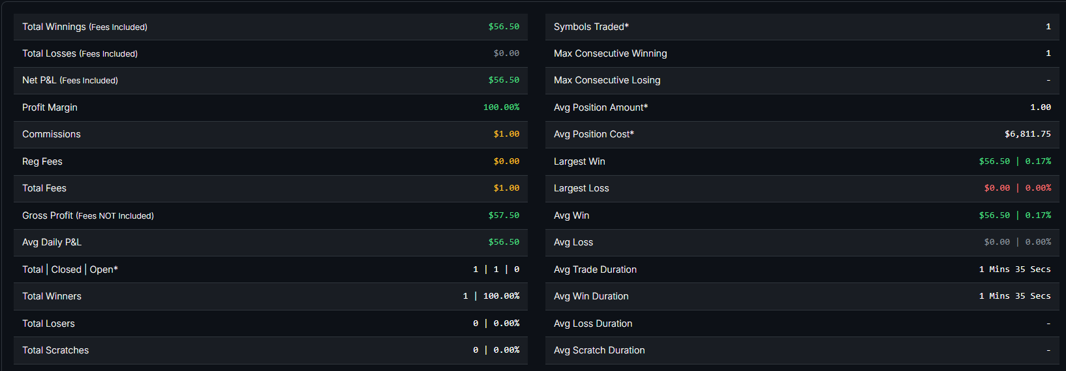Click the Avg Win Duration value
Screen dimensions: 1066x371
(x=1014, y=296)
